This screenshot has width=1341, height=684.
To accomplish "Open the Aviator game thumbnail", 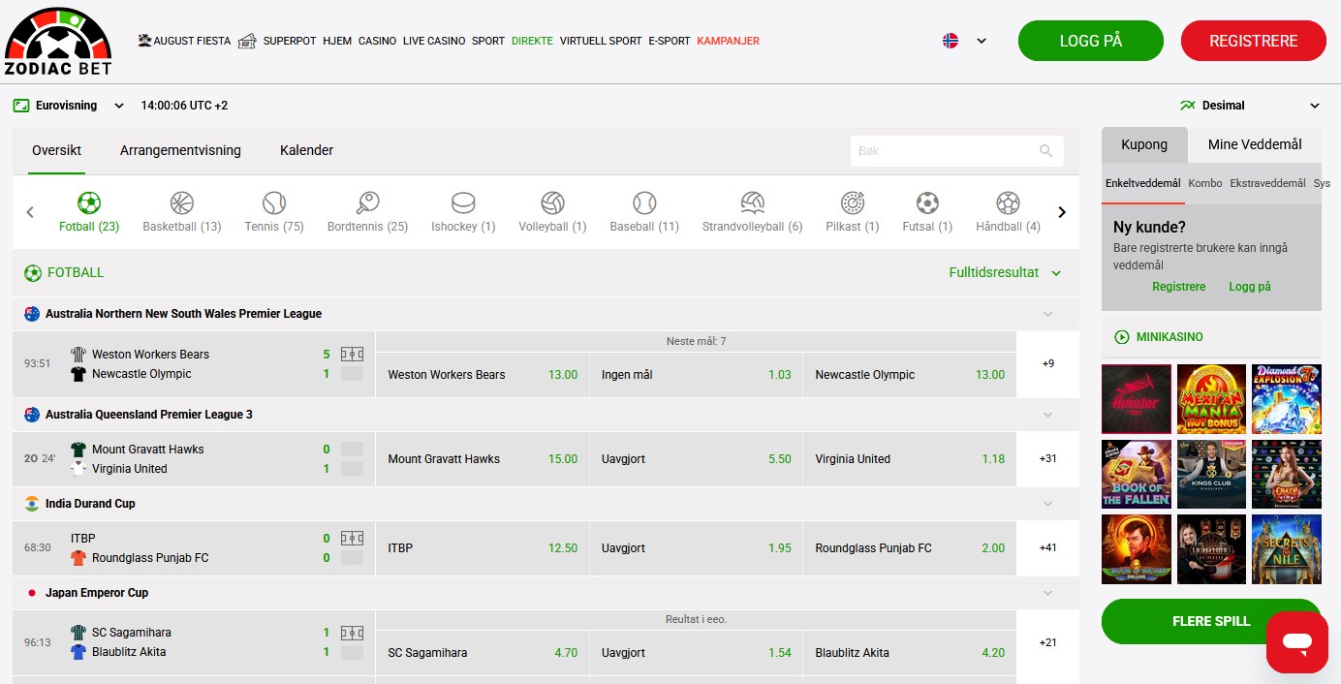I will [1137, 399].
